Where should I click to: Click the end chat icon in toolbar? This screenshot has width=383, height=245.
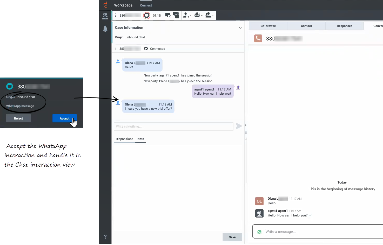pos(168,15)
